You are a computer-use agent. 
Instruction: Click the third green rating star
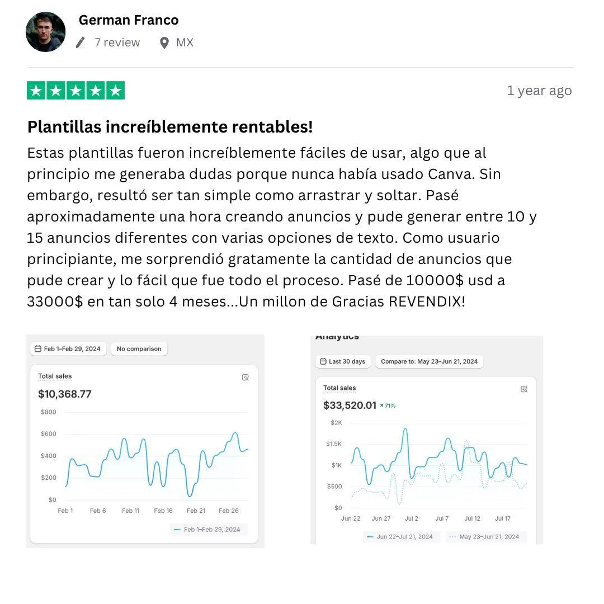(76, 91)
